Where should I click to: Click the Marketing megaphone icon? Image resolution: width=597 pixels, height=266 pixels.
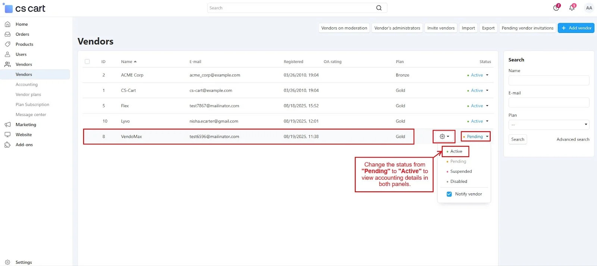7,125
